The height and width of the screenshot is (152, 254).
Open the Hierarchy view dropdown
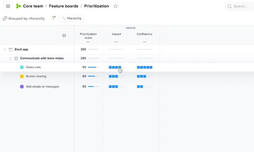[x=71, y=18]
